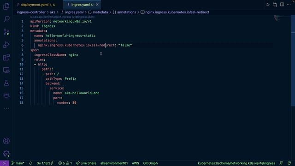Click 'rules:' key on line 9

pyautogui.click(x=40, y=59)
